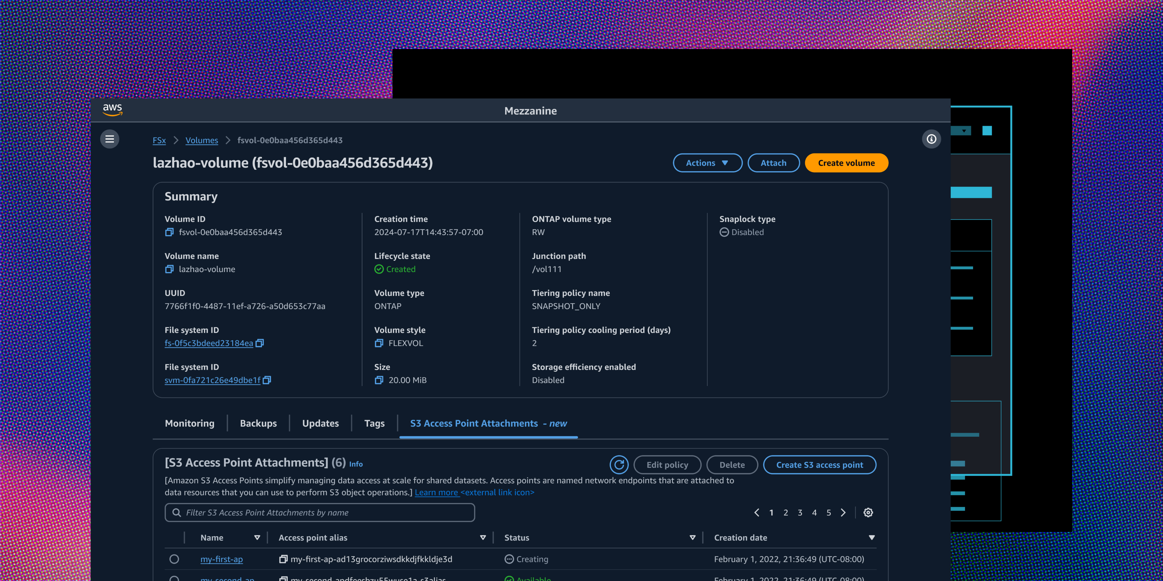Focus the Filter S3 Access Point Attachments field
The height and width of the screenshot is (581, 1163).
[320, 512]
